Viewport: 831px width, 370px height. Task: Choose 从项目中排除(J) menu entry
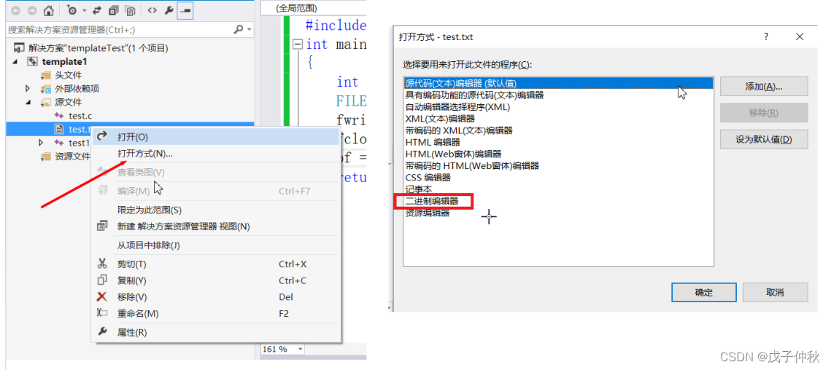point(216,245)
